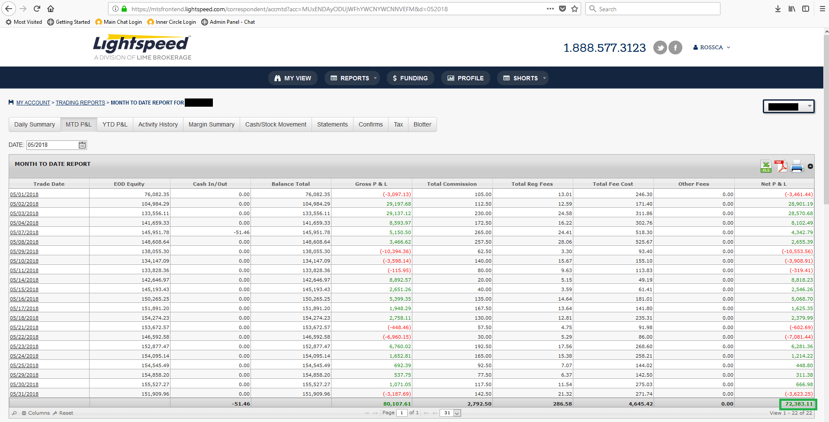Click the search magnifier in the grid footer
Screen dimensions: 829x422
click(14, 413)
